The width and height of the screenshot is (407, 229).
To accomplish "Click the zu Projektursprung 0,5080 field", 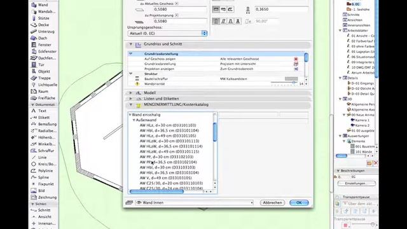I will click(179, 21).
